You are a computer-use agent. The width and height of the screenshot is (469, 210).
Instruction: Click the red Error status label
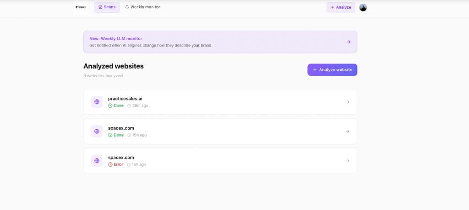pyautogui.click(x=115, y=164)
